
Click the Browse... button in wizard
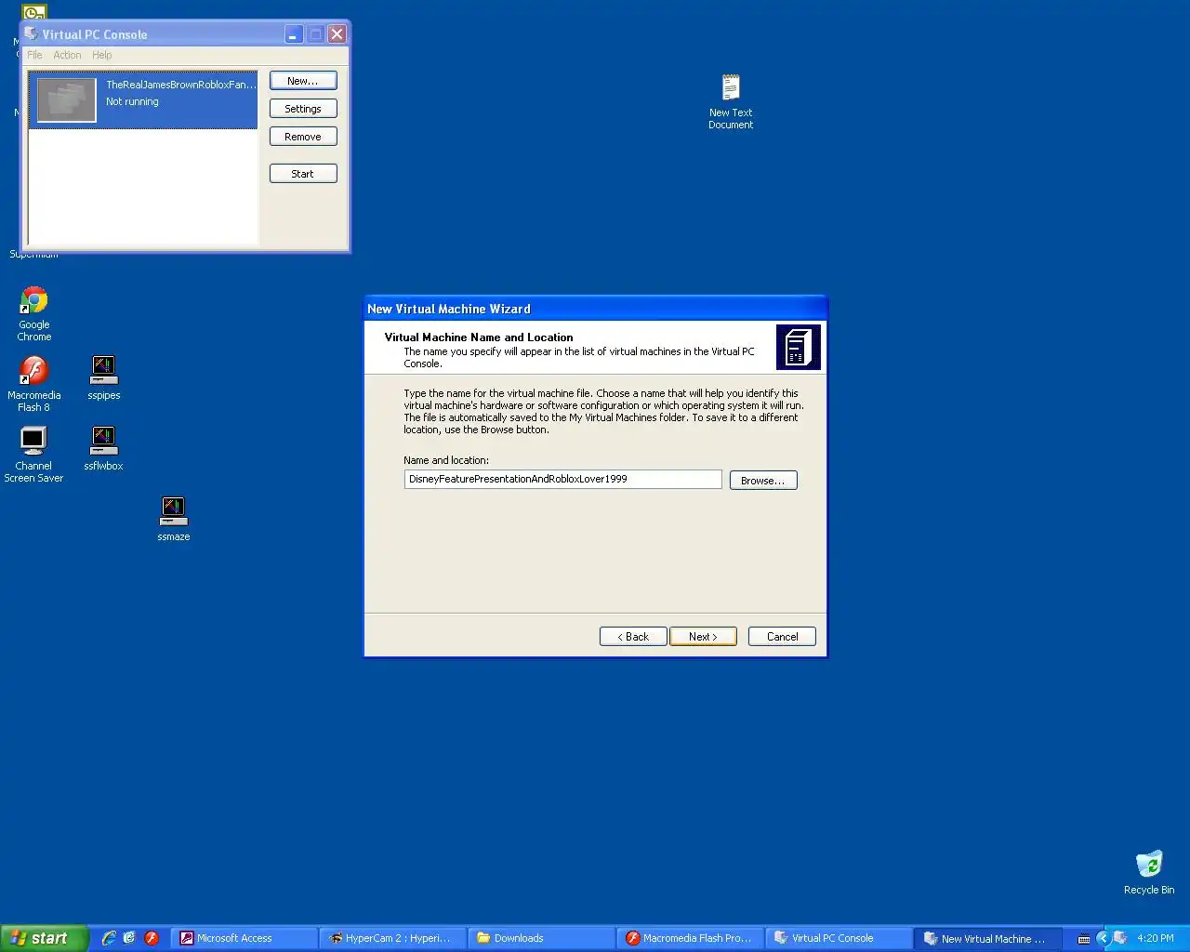point(763,481)
